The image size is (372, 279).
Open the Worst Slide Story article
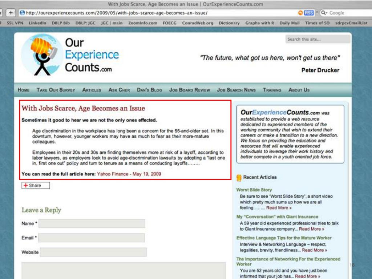coord(254,190)
